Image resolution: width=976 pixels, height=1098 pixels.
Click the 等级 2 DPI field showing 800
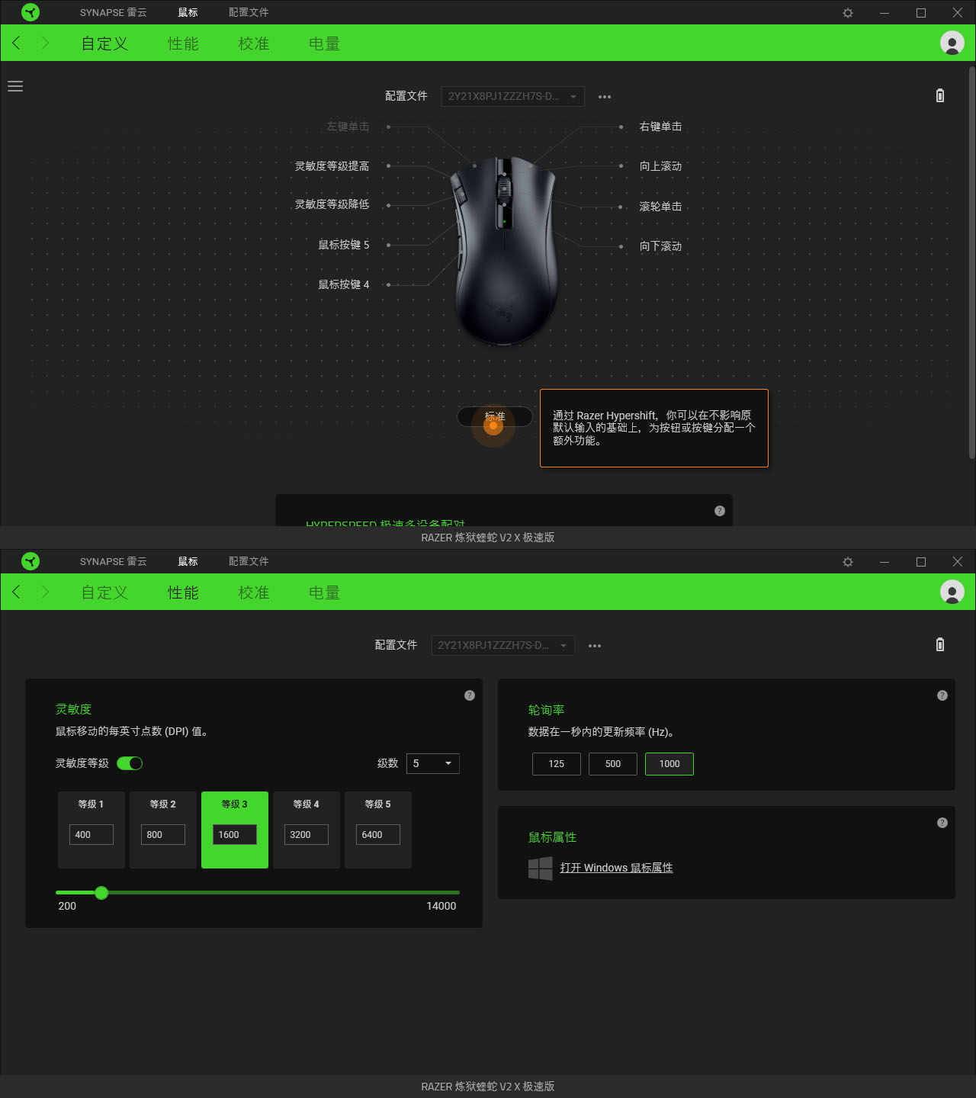[x=163, y=835]
